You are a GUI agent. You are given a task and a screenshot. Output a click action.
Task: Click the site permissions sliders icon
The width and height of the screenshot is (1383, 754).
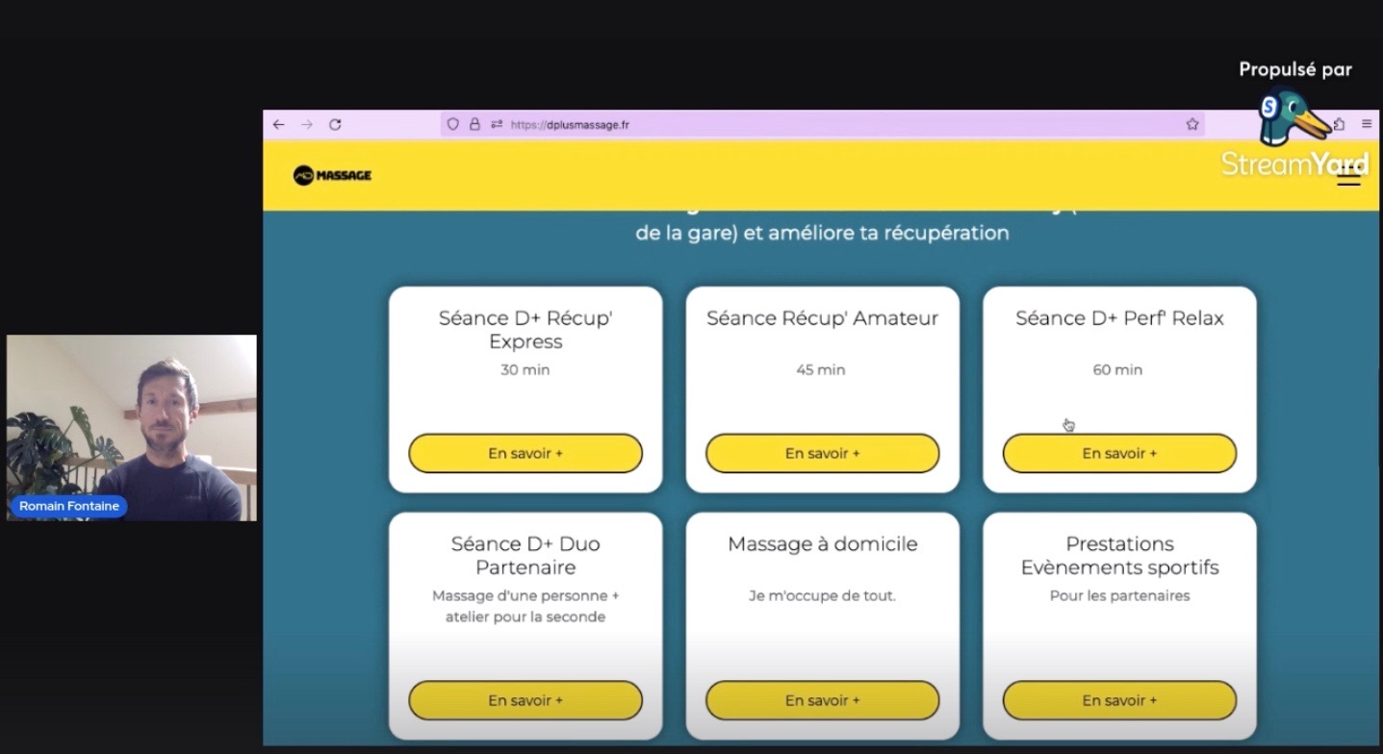point(496,124)
